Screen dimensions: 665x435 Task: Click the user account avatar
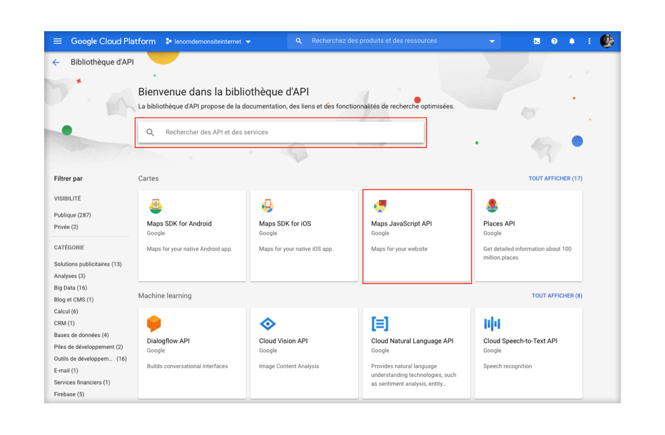tap(607, 41)
